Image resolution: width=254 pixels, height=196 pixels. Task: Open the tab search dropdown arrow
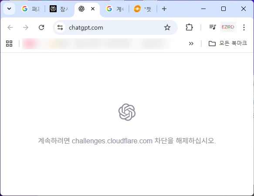tap(9, 9)
